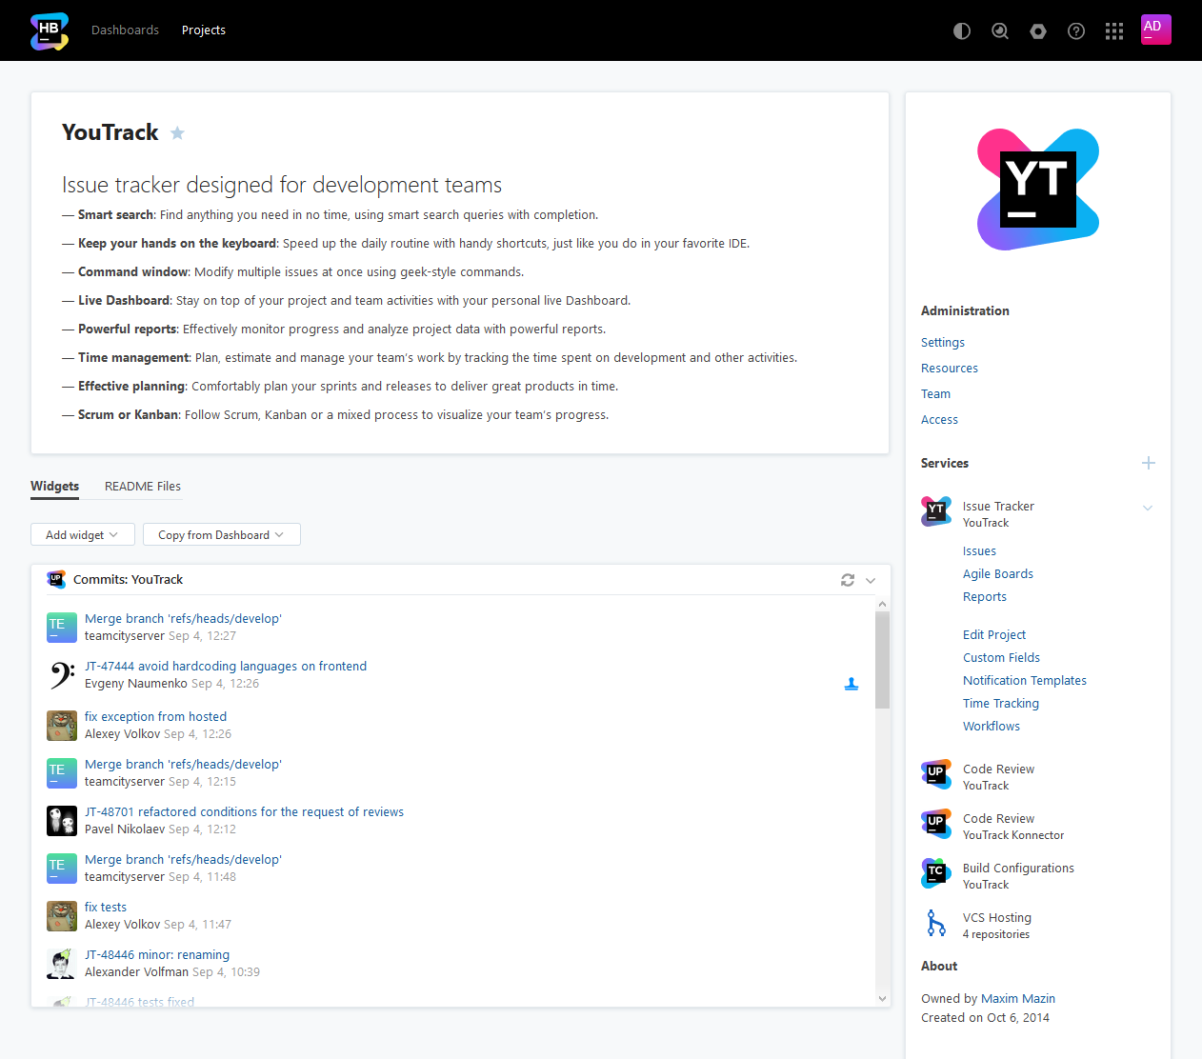This screenshot has height=1059, width=1202.
Task: Switch to the Widgets tab
Action: click(x=55, y=487)
